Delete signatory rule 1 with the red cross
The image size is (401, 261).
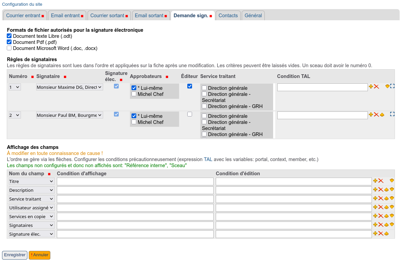pyautogui.click(x=376, y=86)
